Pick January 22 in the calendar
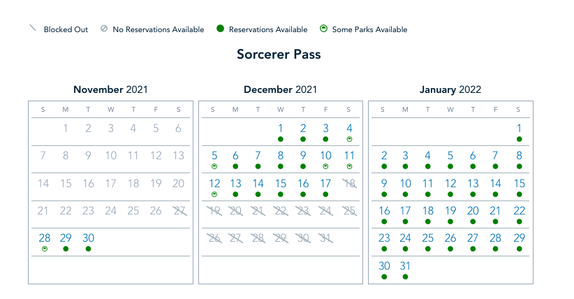This screenshot has width=574, height=299. point(520,211)
